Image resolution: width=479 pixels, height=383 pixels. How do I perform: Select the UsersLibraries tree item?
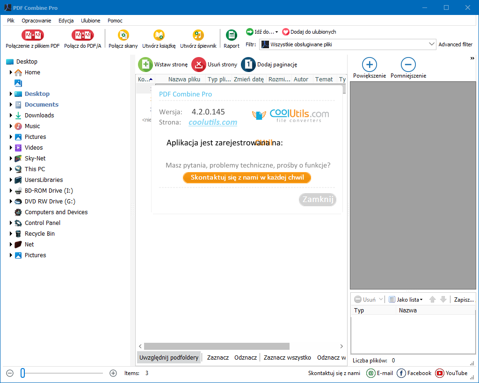coord(44,180)
